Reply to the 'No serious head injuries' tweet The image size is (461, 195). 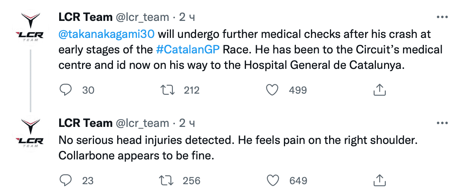coord(66,180)
